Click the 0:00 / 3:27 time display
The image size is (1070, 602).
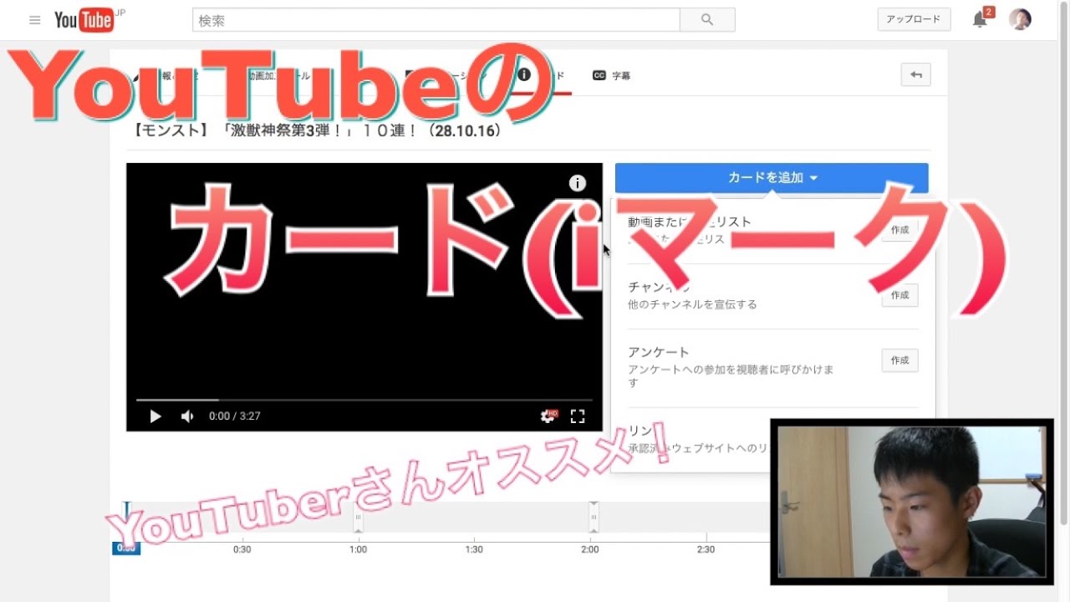pyautogui.click(x=235, y=416)
